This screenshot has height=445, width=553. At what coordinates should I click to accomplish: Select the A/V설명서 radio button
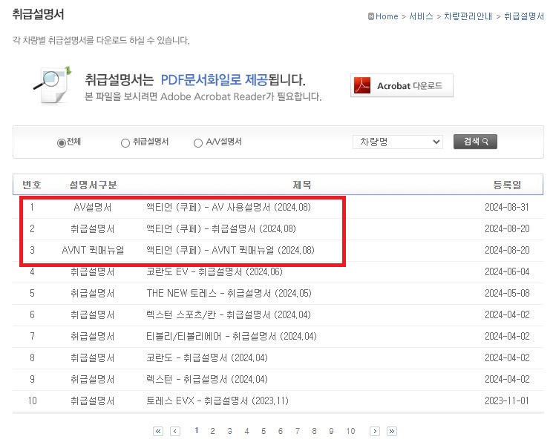pos(198,143)
